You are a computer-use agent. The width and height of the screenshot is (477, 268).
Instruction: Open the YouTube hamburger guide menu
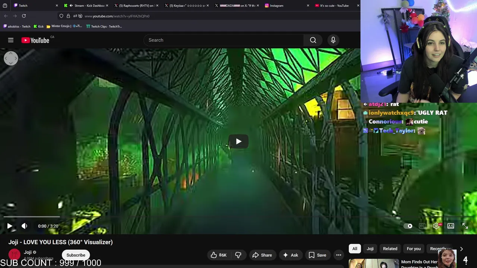(x=11, y=40)
